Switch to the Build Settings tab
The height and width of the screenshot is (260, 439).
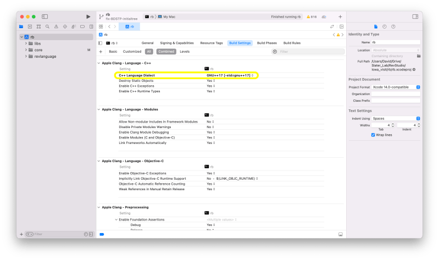tap(240, 43)
